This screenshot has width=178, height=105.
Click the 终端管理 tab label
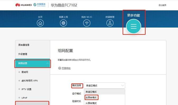tap(110, 17)
